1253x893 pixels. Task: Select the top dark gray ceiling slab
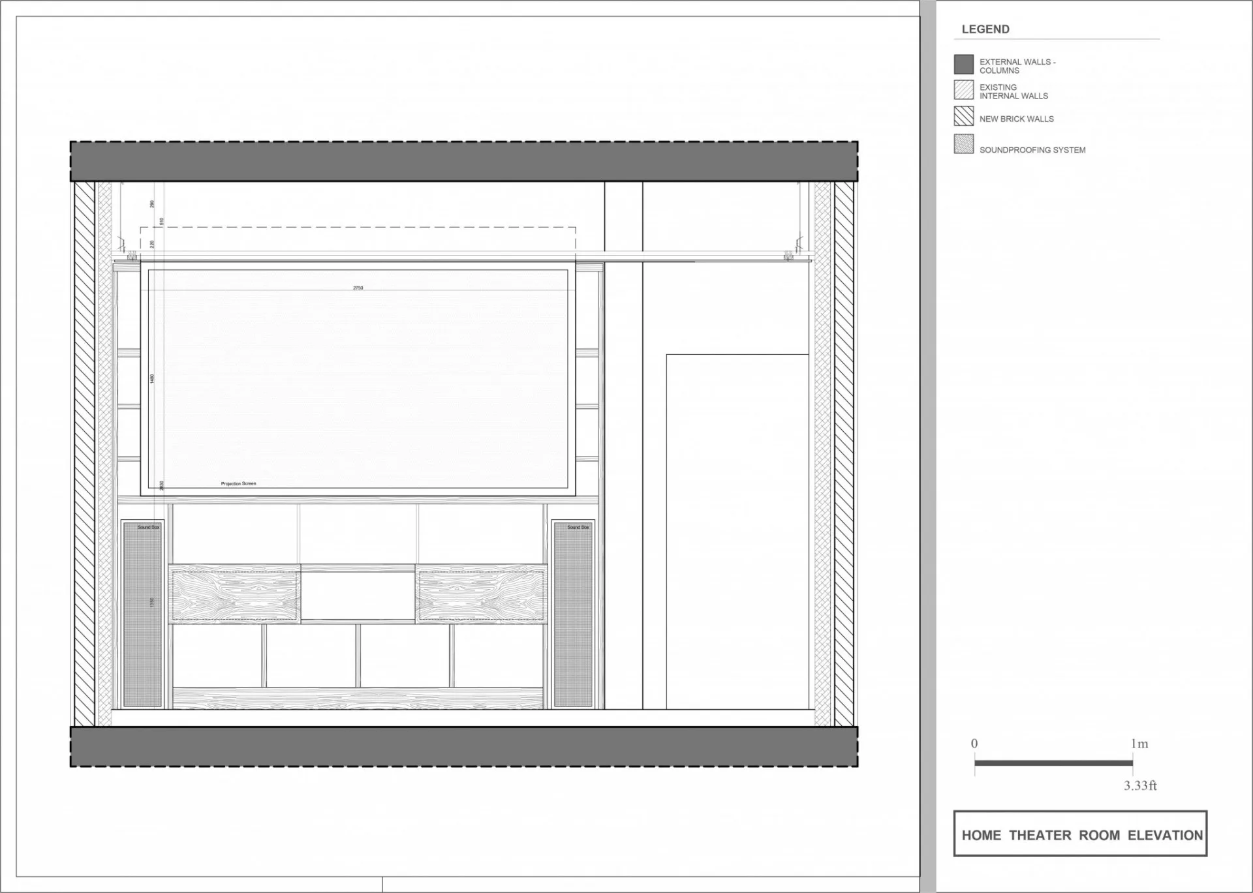click(x=464, y=161)
